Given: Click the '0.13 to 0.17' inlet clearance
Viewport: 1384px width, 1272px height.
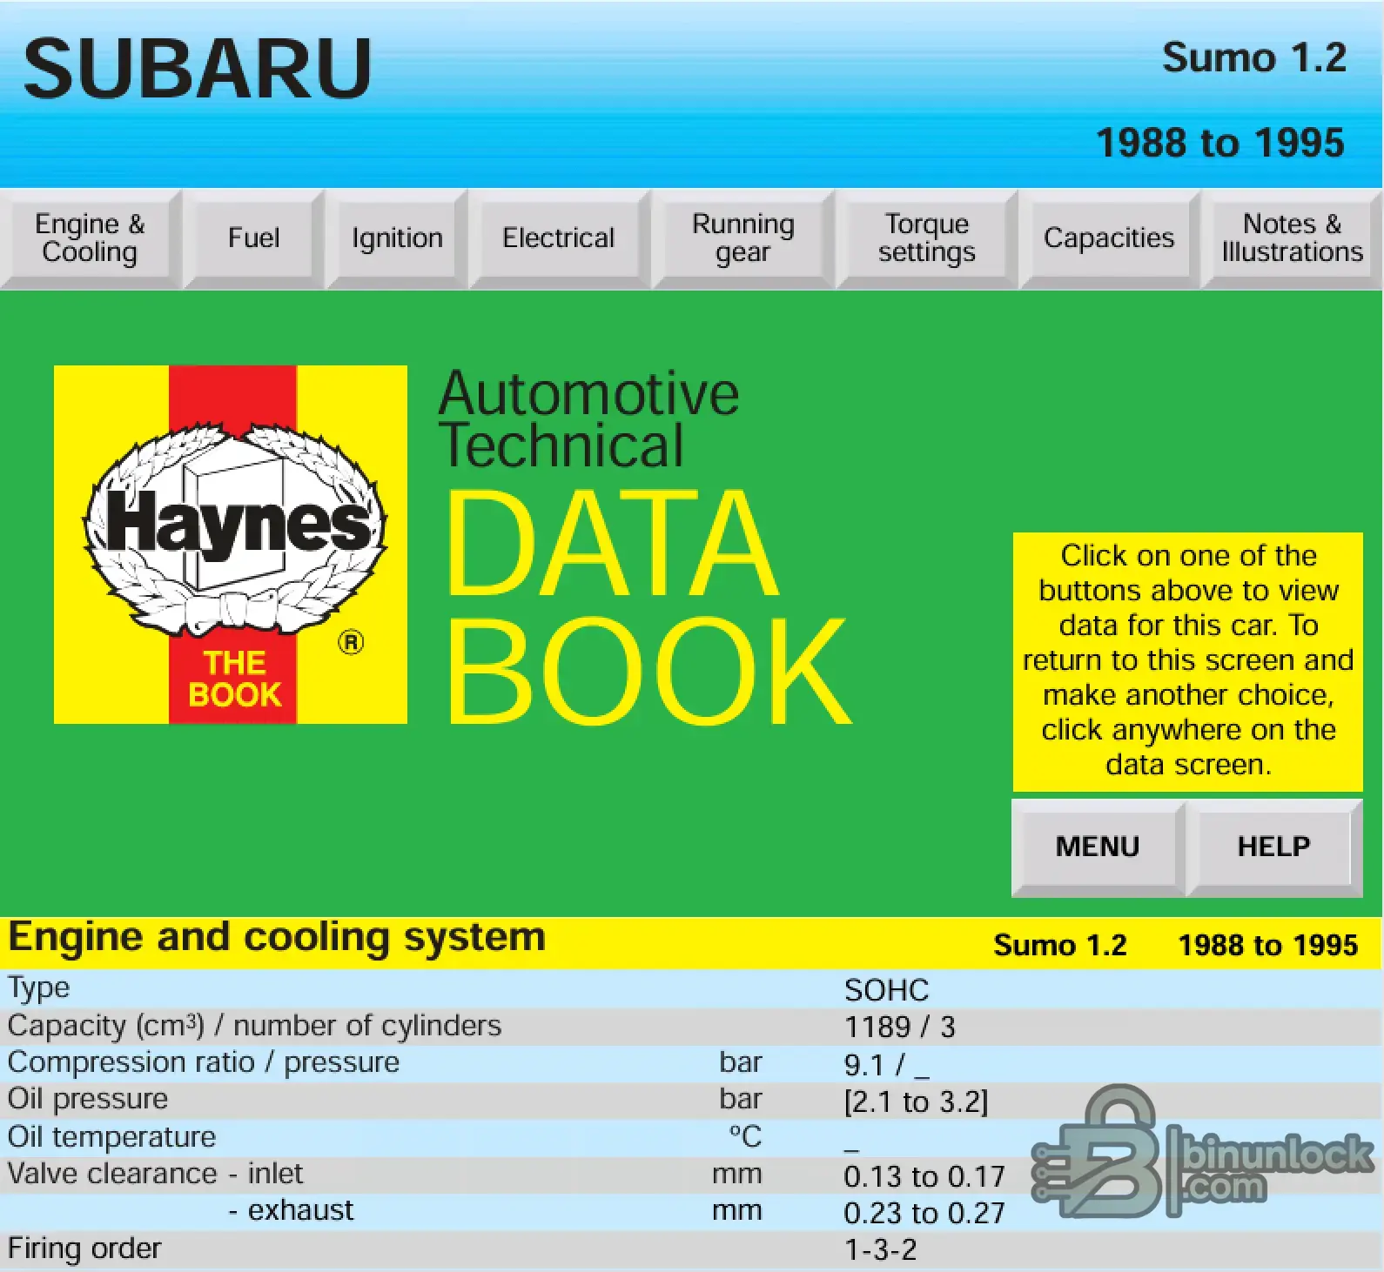Looking at the screenshot, I should [x=924, y=1177].
